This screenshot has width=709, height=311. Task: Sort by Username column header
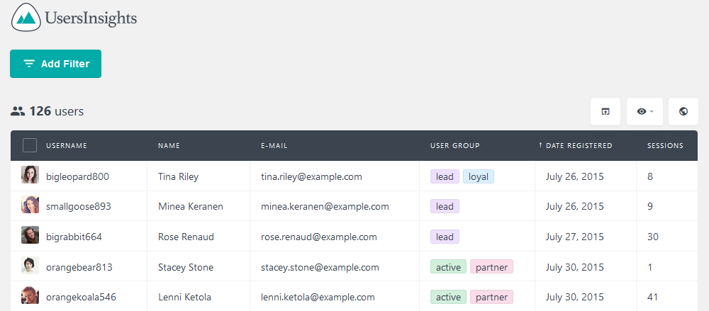(x=67, y=145)
